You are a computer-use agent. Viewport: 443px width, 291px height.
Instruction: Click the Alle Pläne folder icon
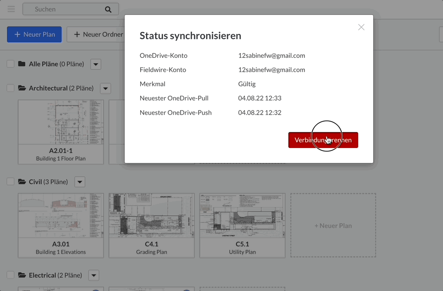[x=22, y=64]
